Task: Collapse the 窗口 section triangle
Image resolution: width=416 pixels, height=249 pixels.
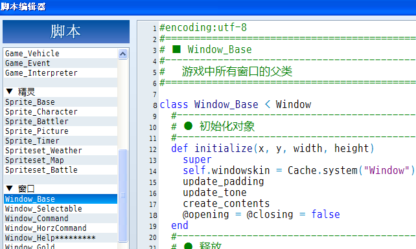Action: (x=9, y=189)
